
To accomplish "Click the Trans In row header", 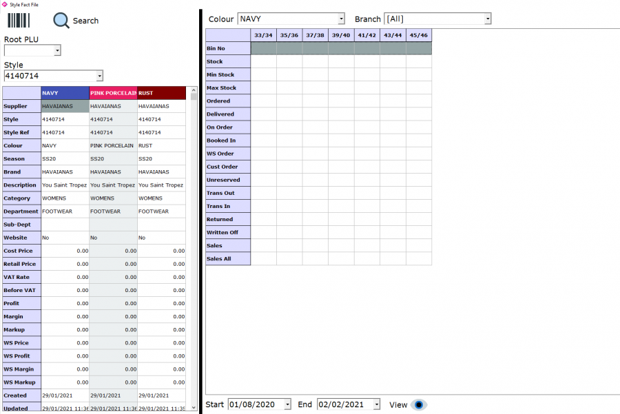I will 228,206.
